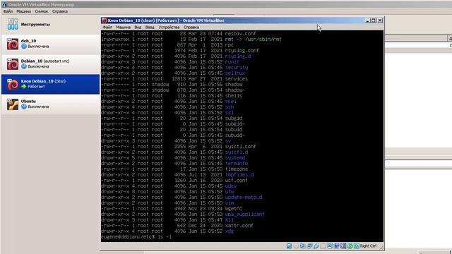Image resolution: width=452 pixels, height=254 pixels.
Task: Open Файл menu in the VM window
Action: pyautogui.click(x=107, y=28)
